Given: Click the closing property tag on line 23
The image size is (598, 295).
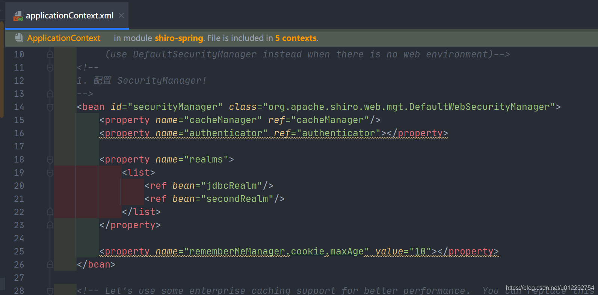Looking at the screenshot, I should pyautogui.click(x=130, y=225).
